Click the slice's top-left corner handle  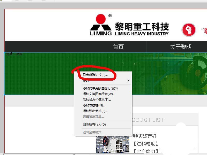(5, 53)
